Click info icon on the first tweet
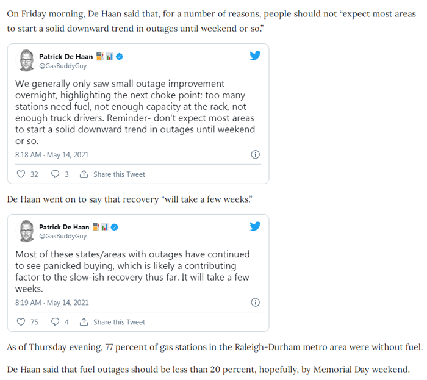This screenshot has height=380, width=427. coord(255,154)
